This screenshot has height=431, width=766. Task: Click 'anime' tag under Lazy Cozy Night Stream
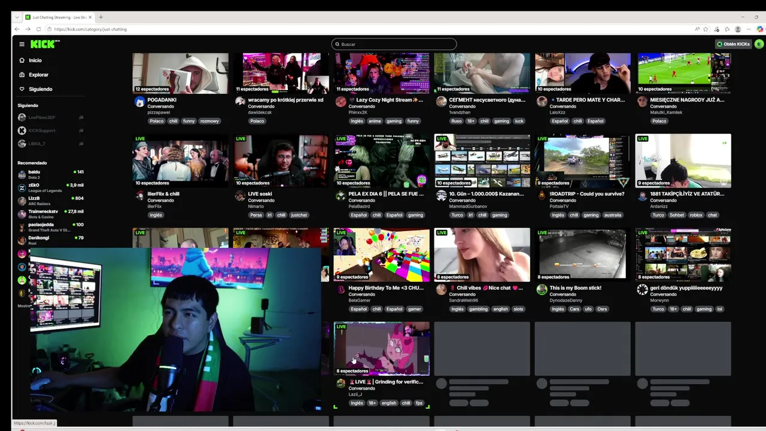[375, 121]
